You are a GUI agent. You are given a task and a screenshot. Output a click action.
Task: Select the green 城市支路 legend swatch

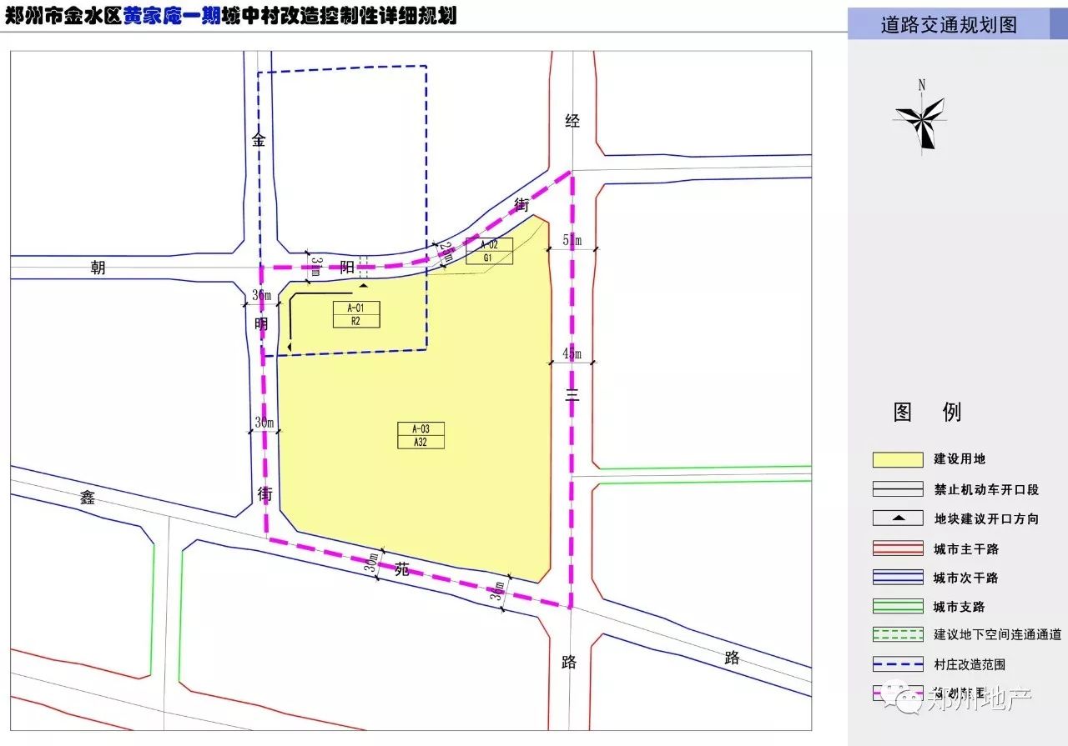pyautogui.click(x=898, y=606)
